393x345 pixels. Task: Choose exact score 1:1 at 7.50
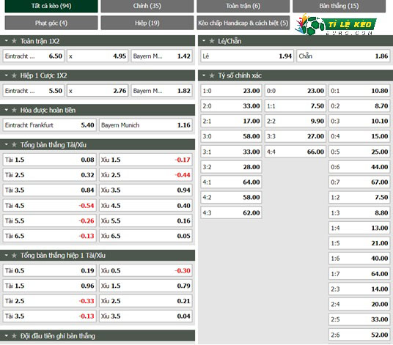pyautogui.click(x=295, y=106)
